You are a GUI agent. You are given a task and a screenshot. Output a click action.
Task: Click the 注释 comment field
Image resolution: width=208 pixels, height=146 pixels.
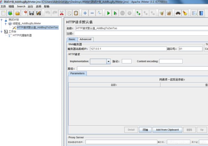141,33
